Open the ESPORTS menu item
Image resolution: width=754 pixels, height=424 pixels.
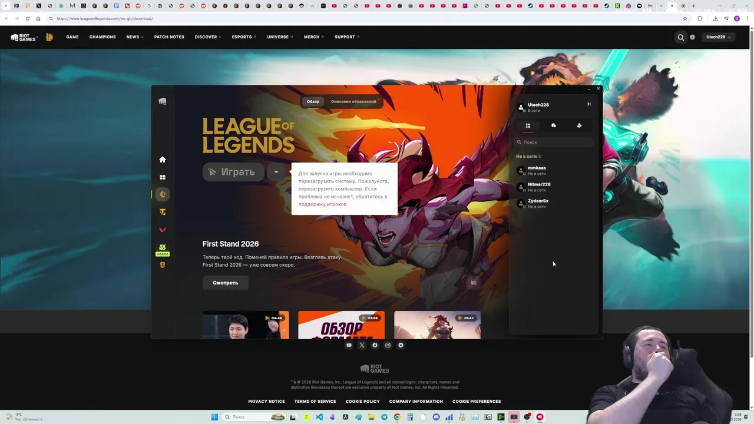[244, 37]
